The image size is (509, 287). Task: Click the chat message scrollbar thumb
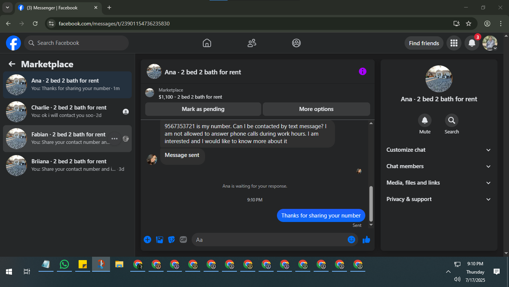coord(371,204)
